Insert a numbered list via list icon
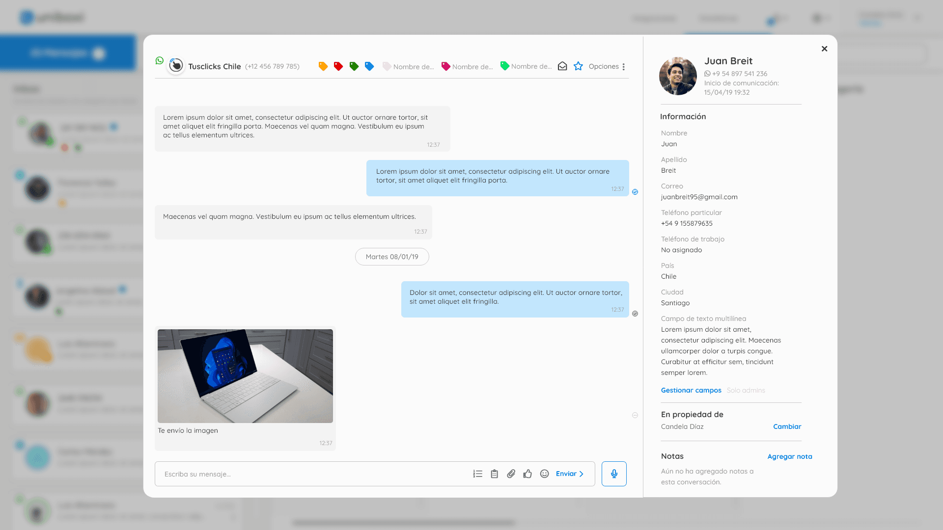Viewport: 943px width, 530px height. click(477, 474)
